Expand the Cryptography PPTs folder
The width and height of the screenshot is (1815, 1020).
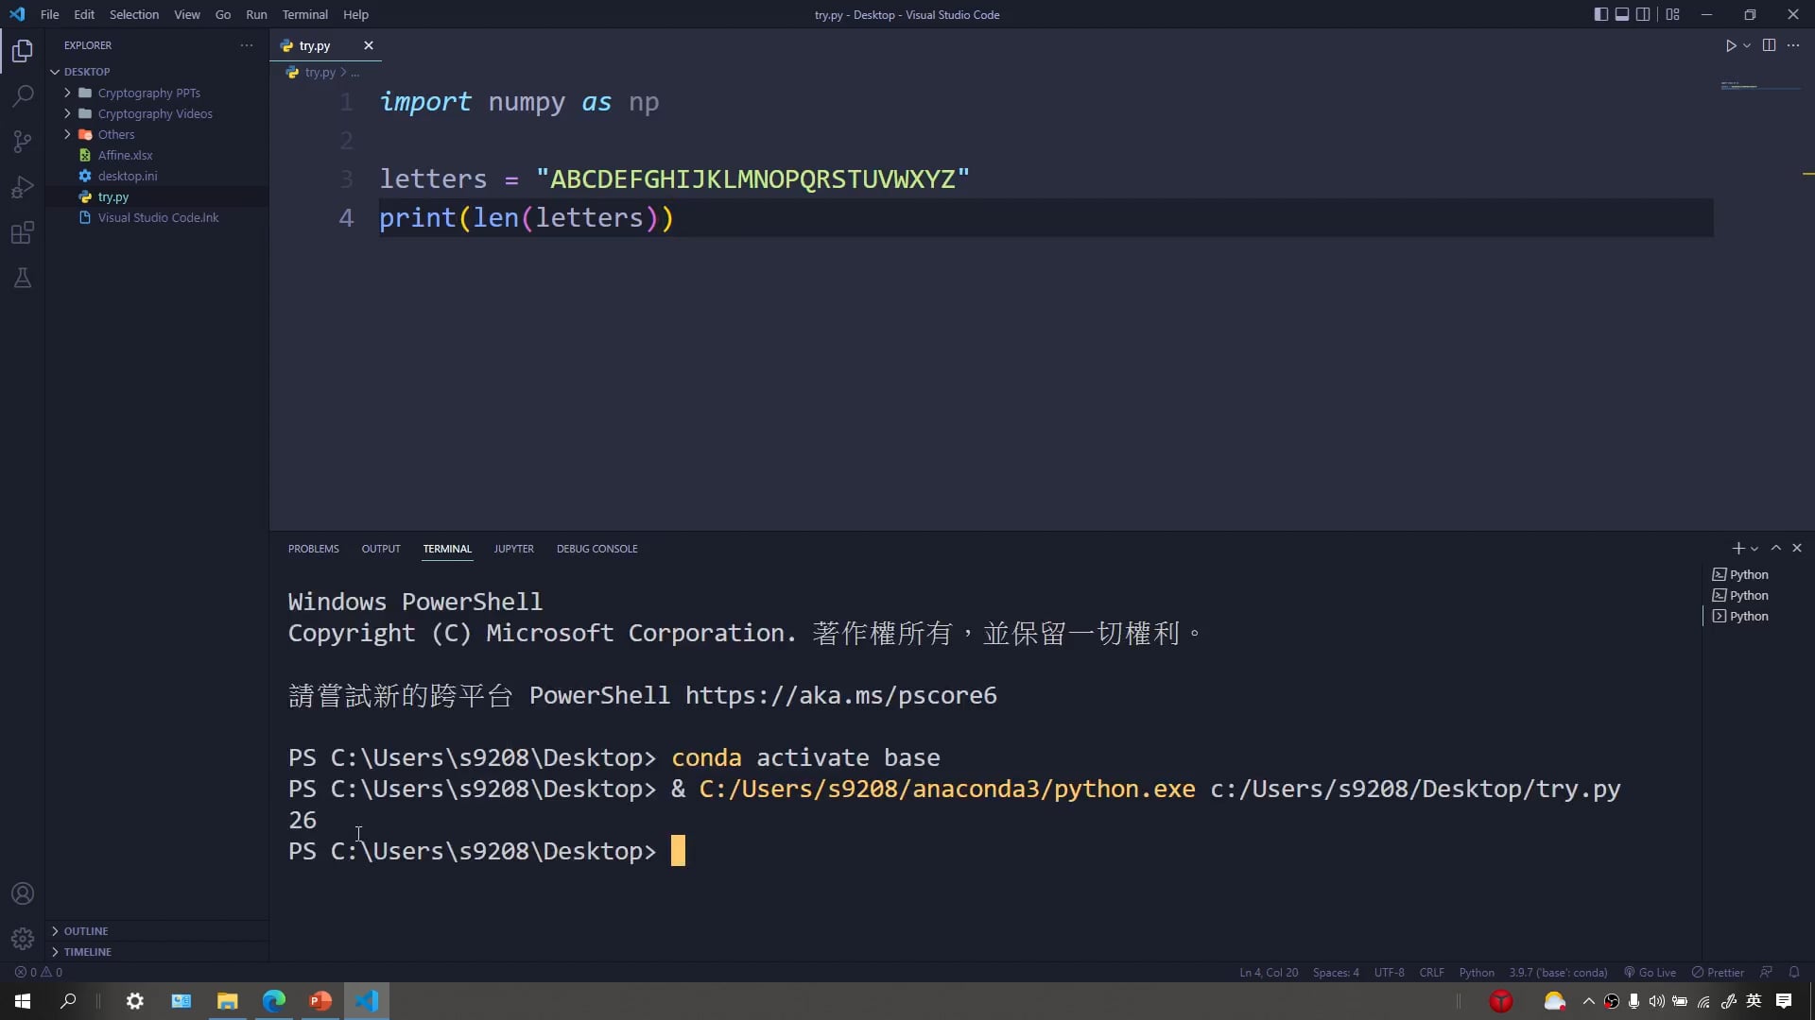pyautogui.click(x=148, y=93)
